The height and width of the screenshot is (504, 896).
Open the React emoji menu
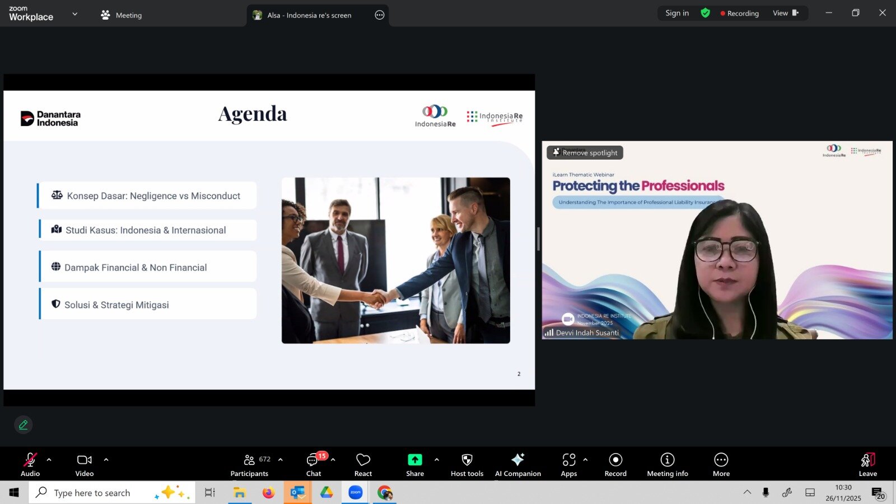pos(363,465)
